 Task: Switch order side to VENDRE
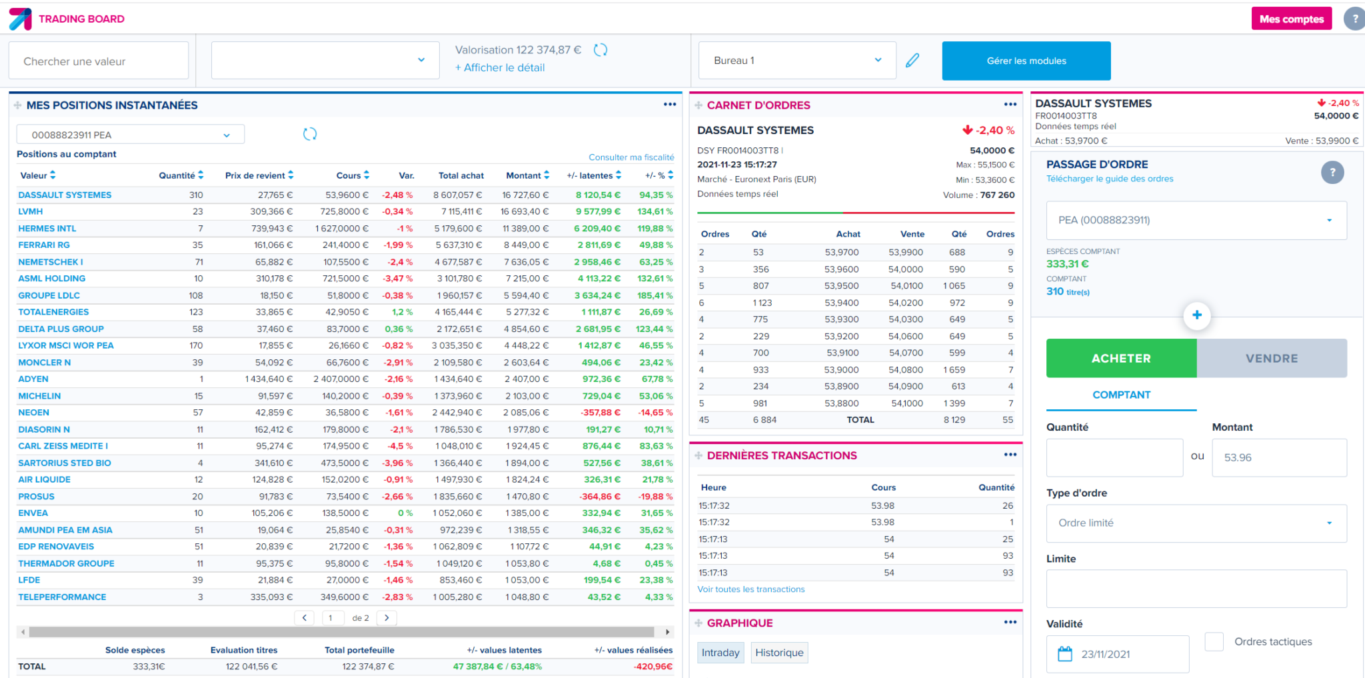[1271, 358]
